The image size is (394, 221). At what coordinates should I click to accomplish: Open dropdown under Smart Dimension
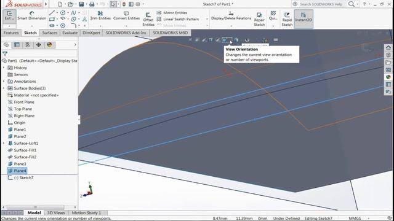[x=31, y=26]
